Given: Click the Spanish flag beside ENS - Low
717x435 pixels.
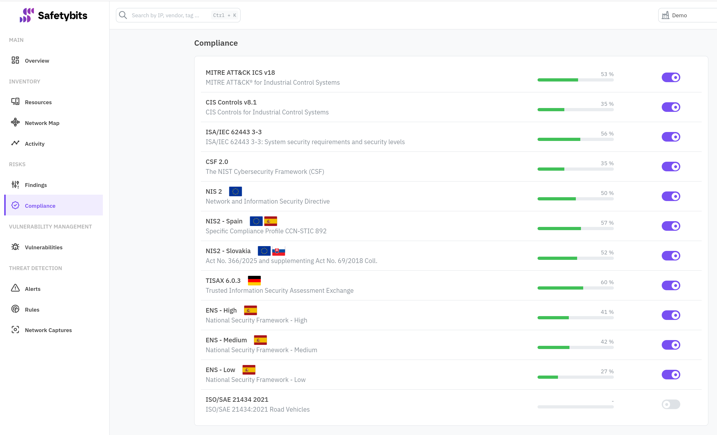Looking at the screenshot, I should (249, 370).
